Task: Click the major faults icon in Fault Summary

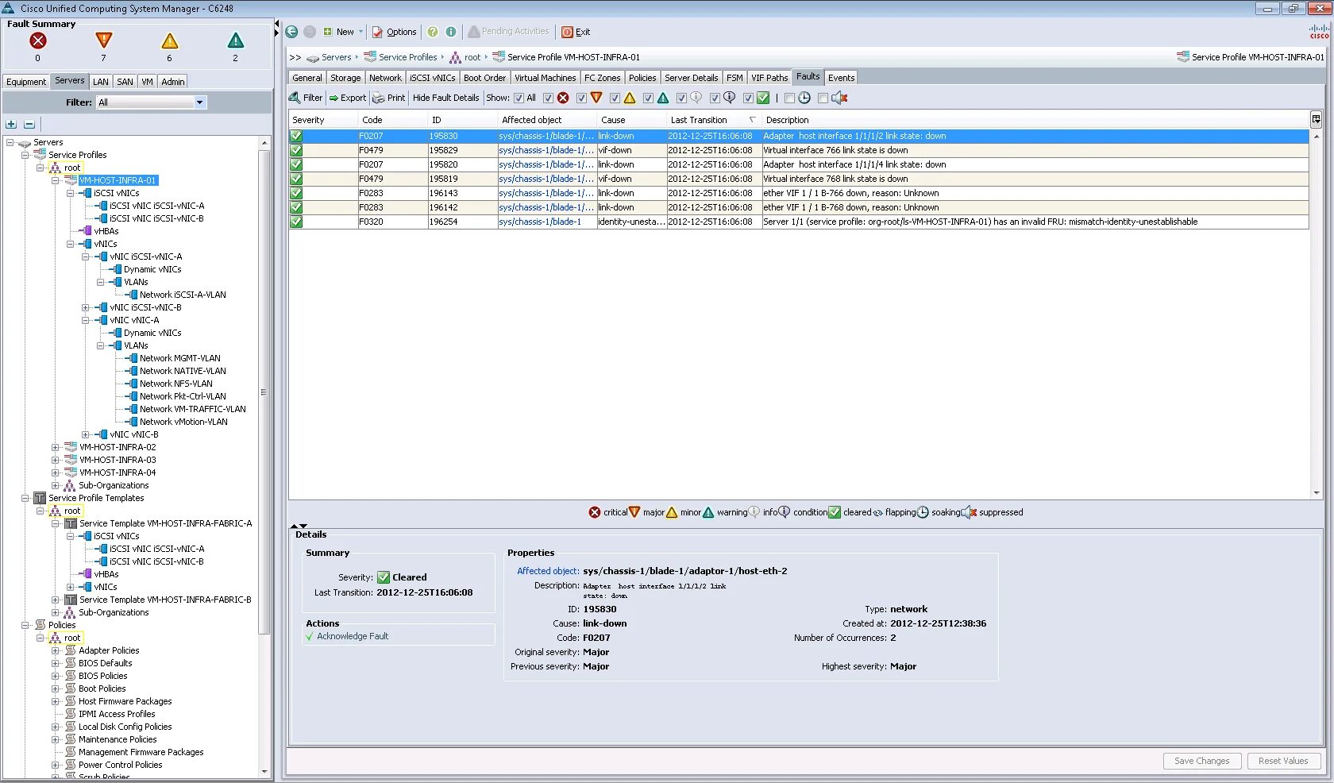Action: [x=103, y=40]
